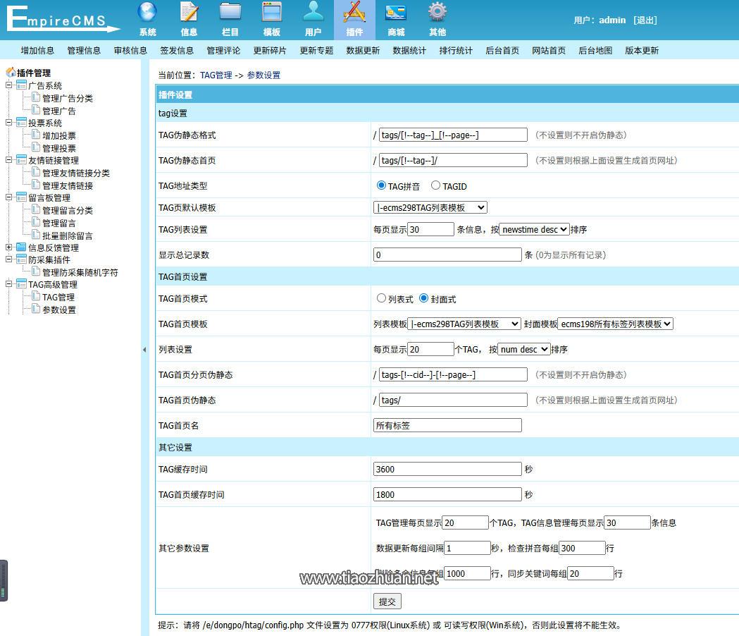Open 数据更新 in the submenu bar

363,51
